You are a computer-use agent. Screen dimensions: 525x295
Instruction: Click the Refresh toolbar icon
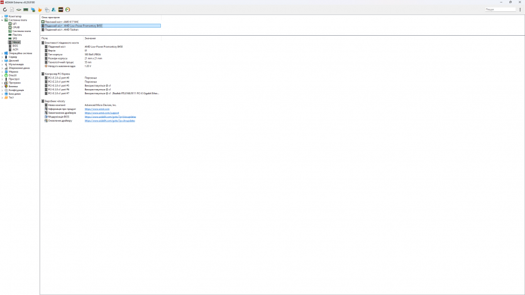[5, 9]
